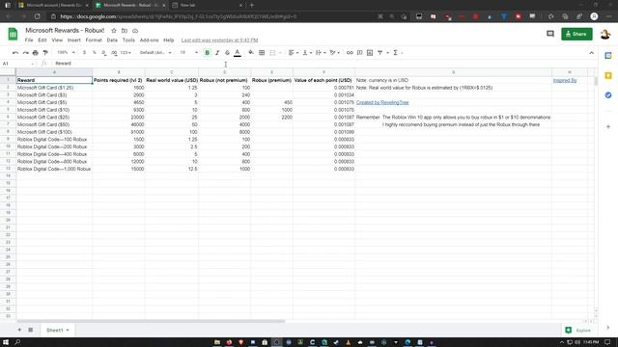
Task: Click the Redo icon in toolbar
Action: [x=26, y=53]
